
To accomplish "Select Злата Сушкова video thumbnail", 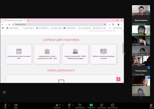I will [x=141, y=61].
